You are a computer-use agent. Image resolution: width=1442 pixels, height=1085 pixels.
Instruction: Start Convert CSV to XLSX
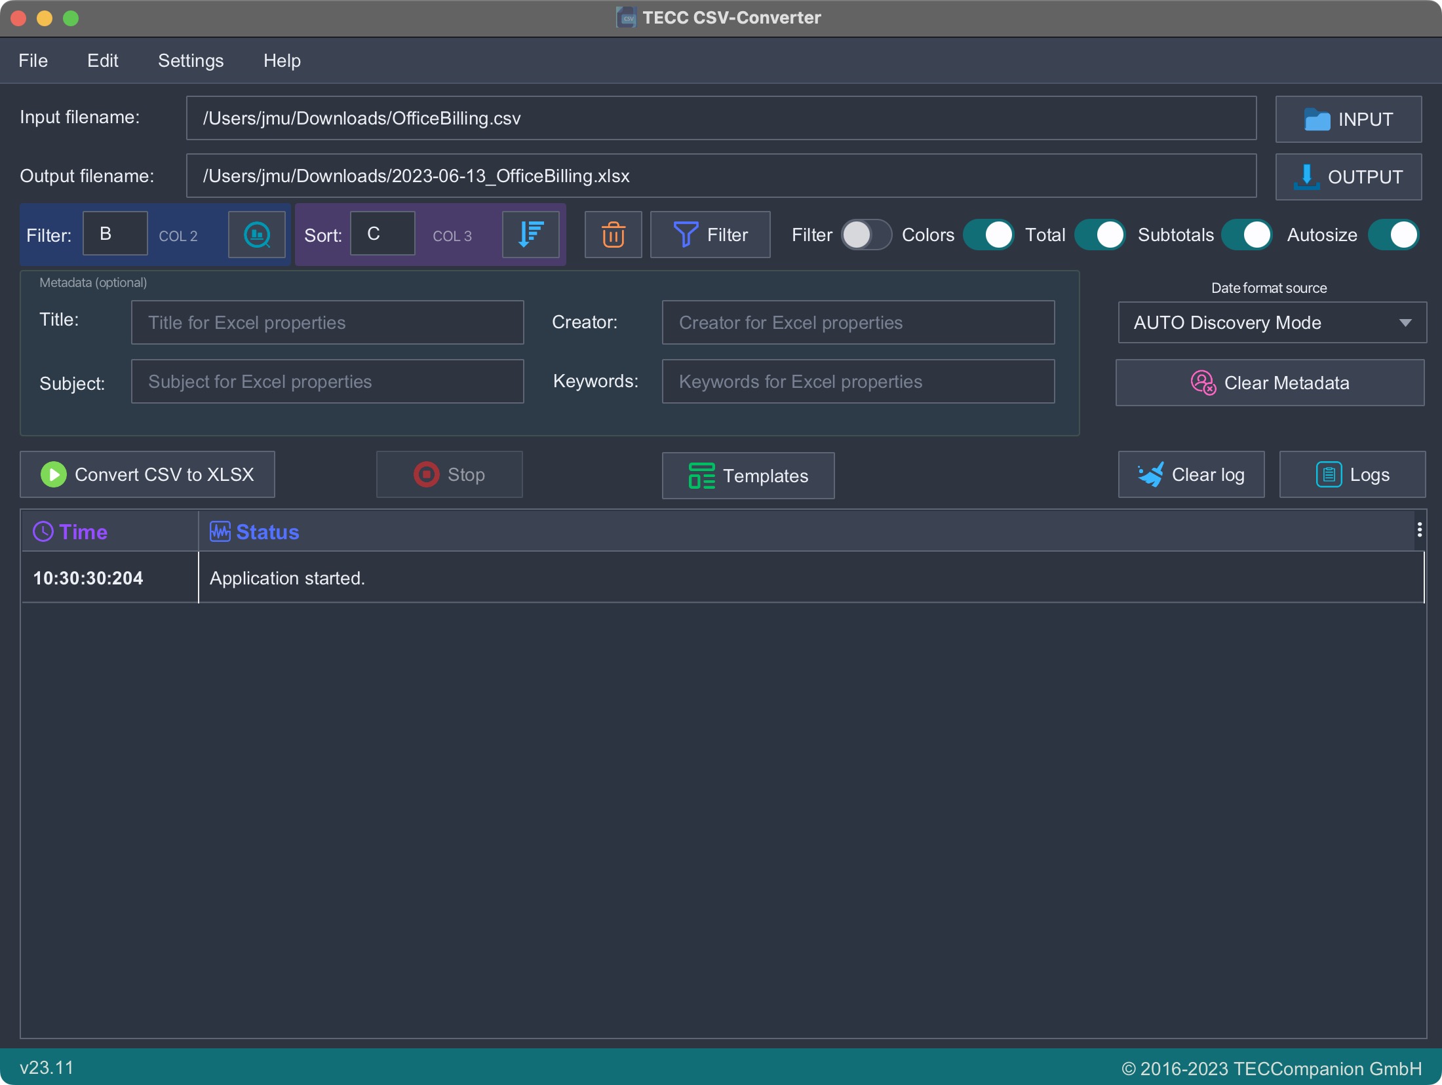click(147, 474)
